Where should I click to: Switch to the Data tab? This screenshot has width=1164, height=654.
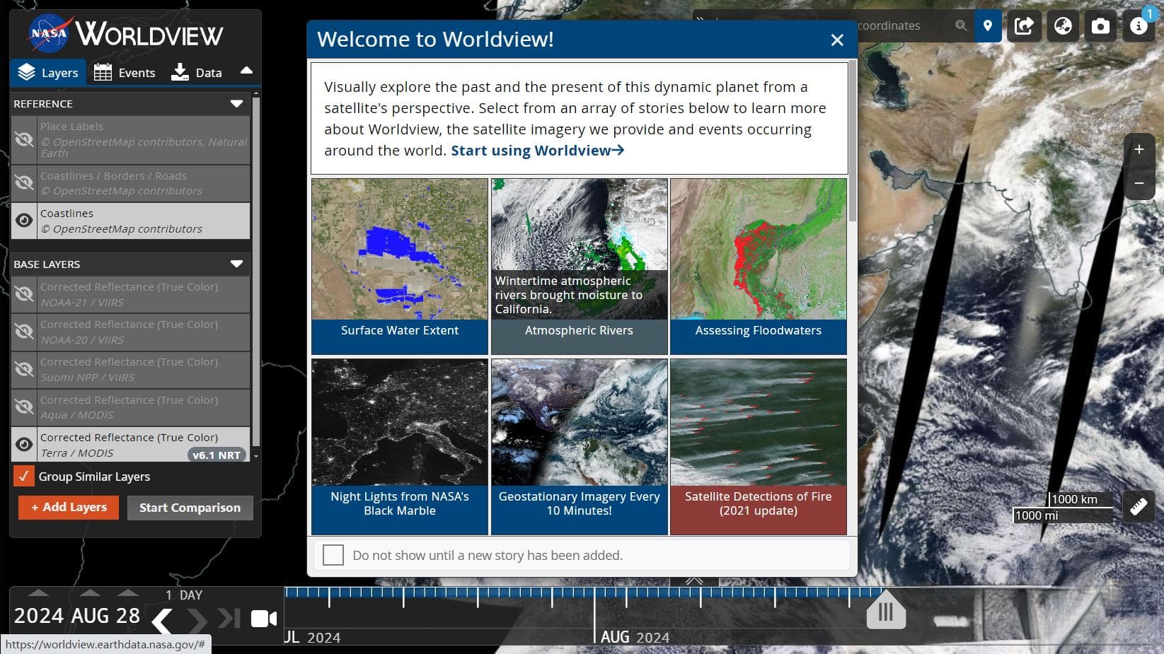click(197, 72)
